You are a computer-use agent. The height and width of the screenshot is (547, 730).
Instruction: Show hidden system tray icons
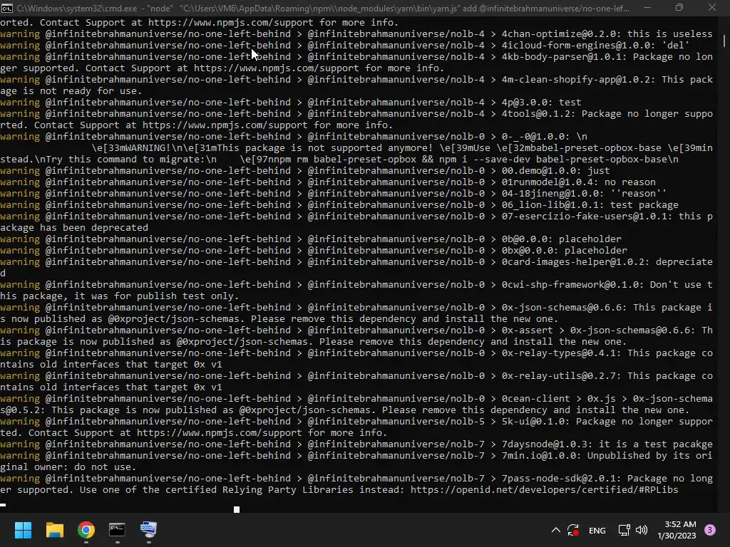(x=555, y=530)
